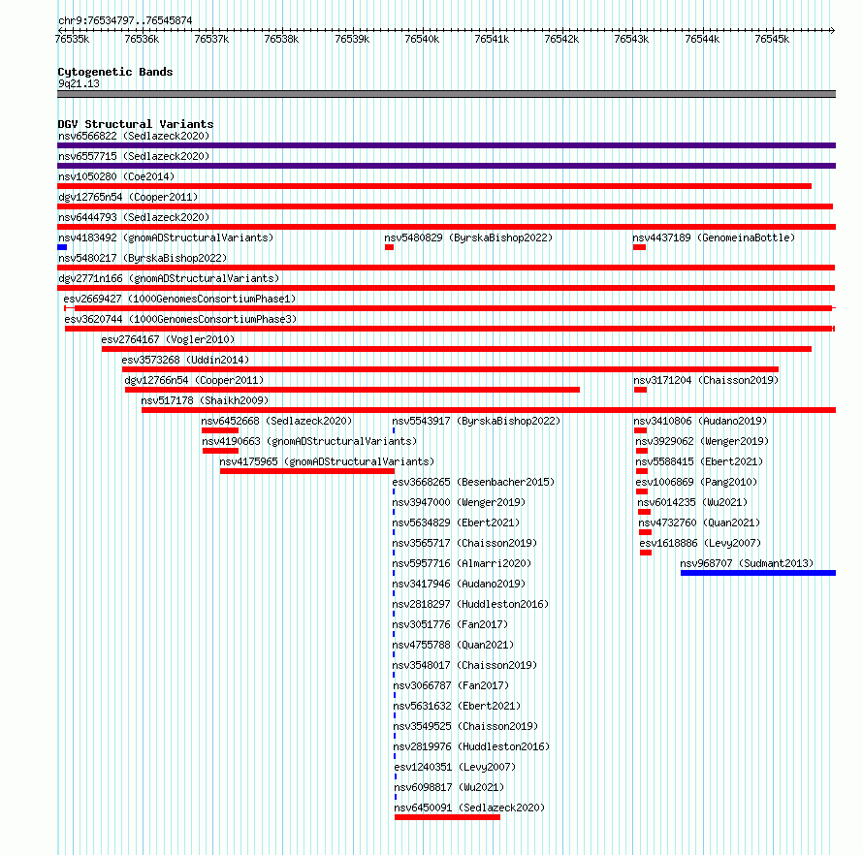Select nsv968707 (Sudmant2013) label
The image size is (863, 855).
tap(747, 563)
